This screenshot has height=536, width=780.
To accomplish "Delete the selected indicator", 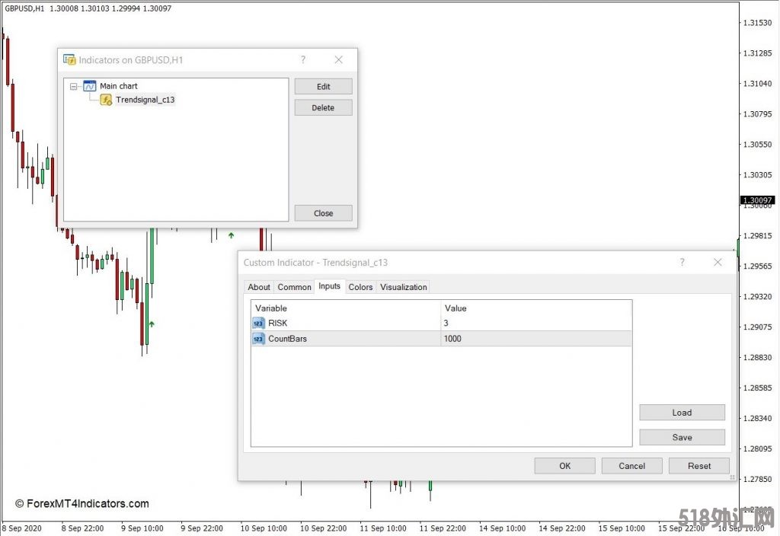I will (323, 107).
